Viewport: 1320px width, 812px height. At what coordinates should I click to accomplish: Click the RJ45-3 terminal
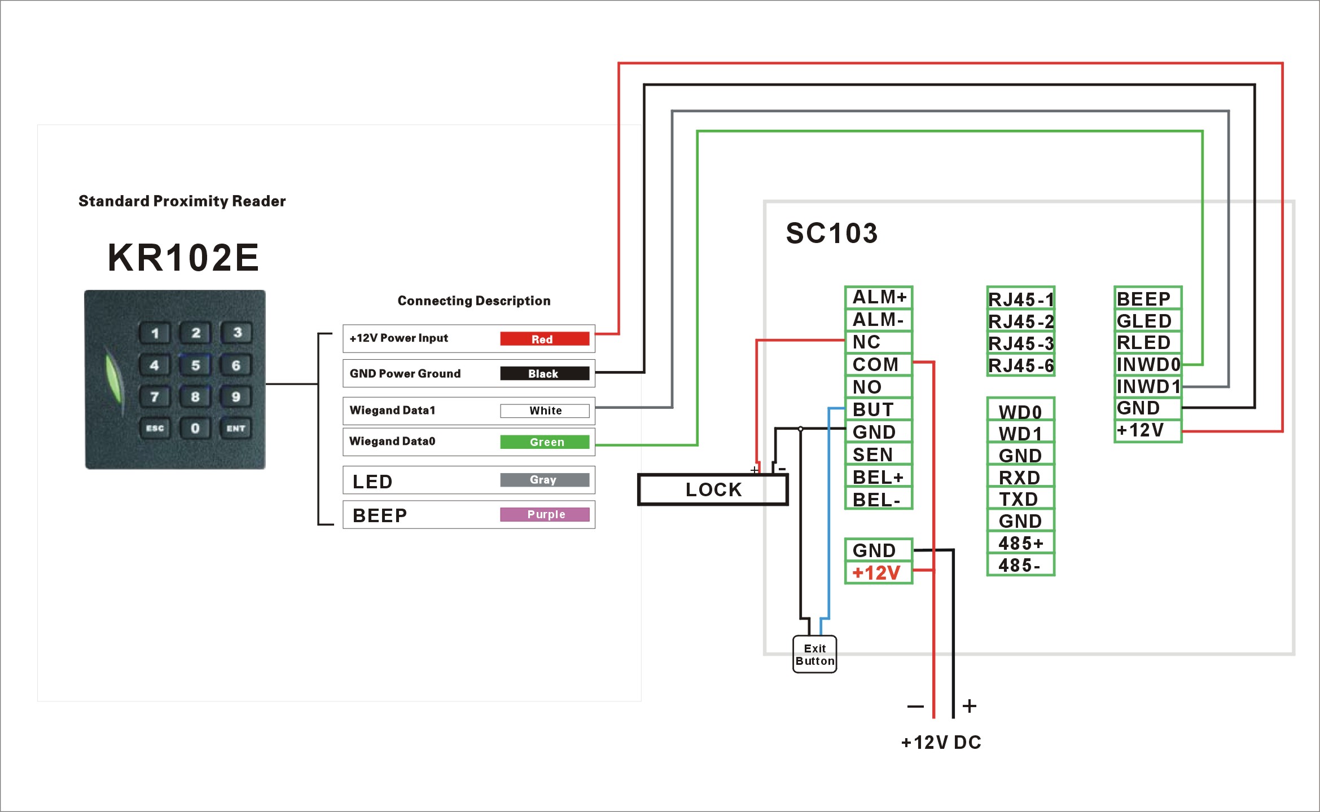(x=1021, y=343)
